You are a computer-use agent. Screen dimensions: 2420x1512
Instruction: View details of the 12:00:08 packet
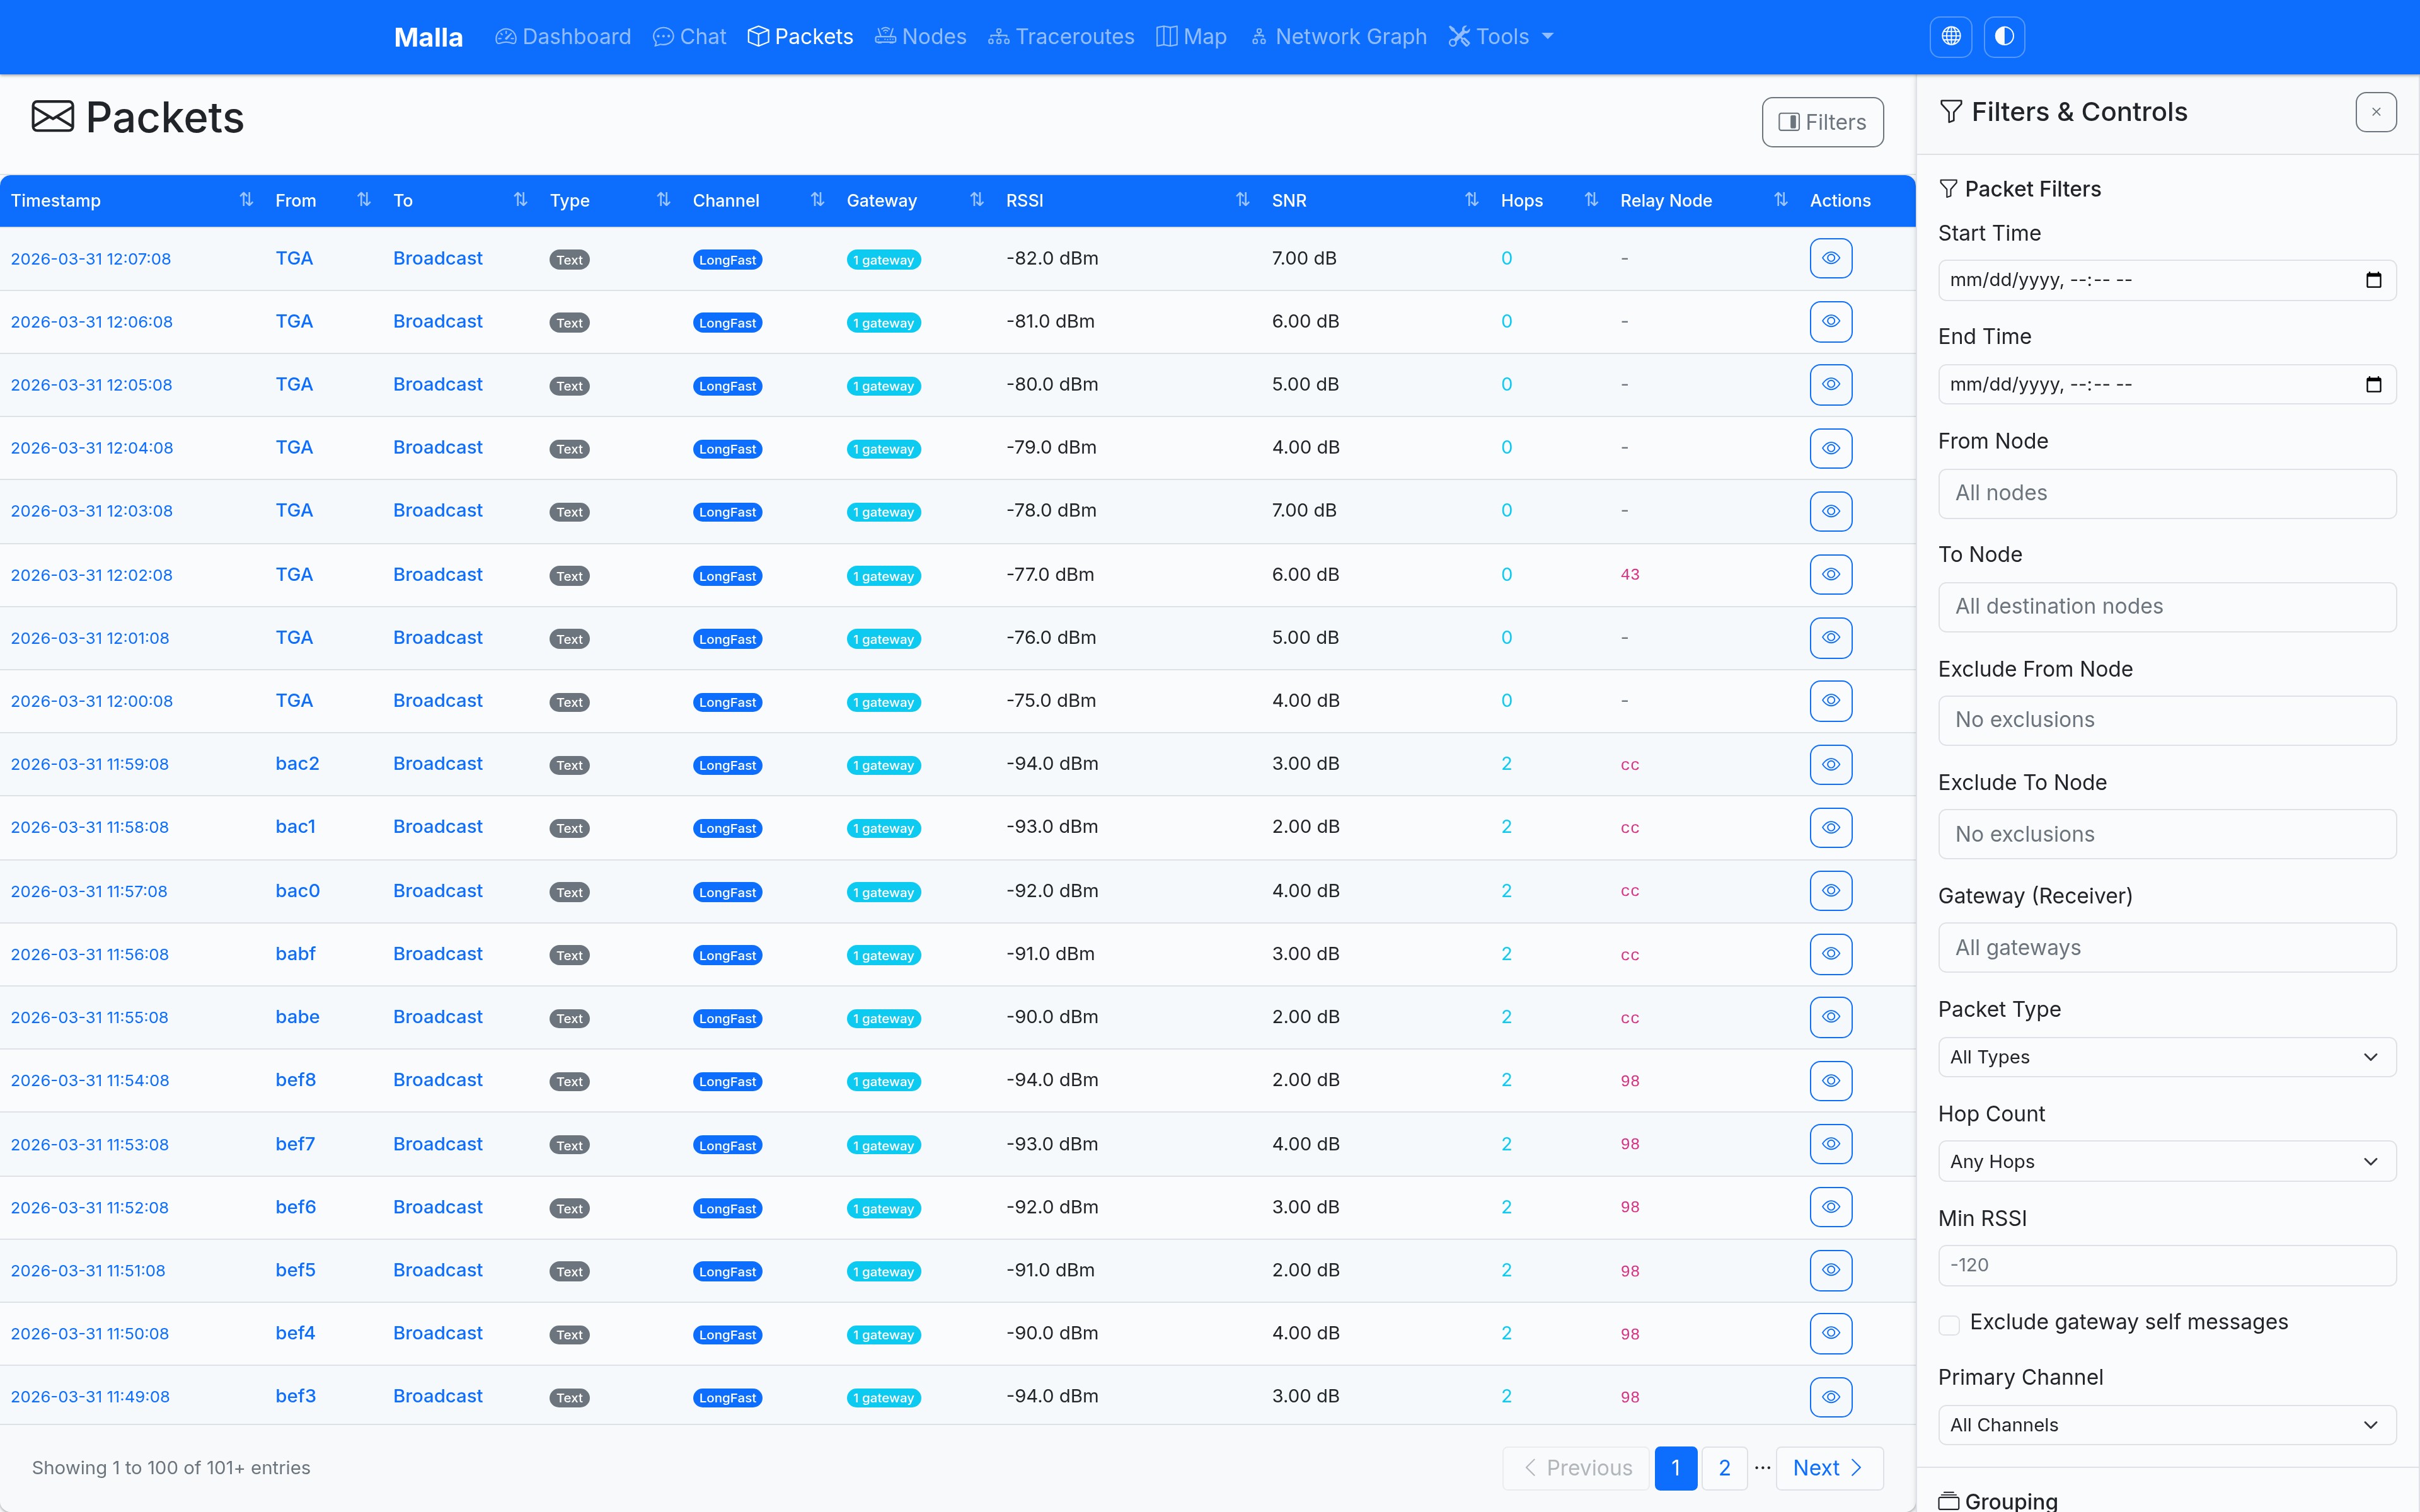(x=1830, y=700)
